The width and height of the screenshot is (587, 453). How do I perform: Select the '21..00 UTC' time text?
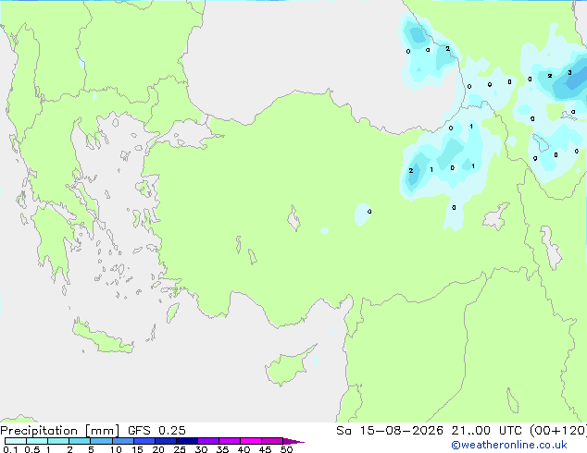pos(486,431)
